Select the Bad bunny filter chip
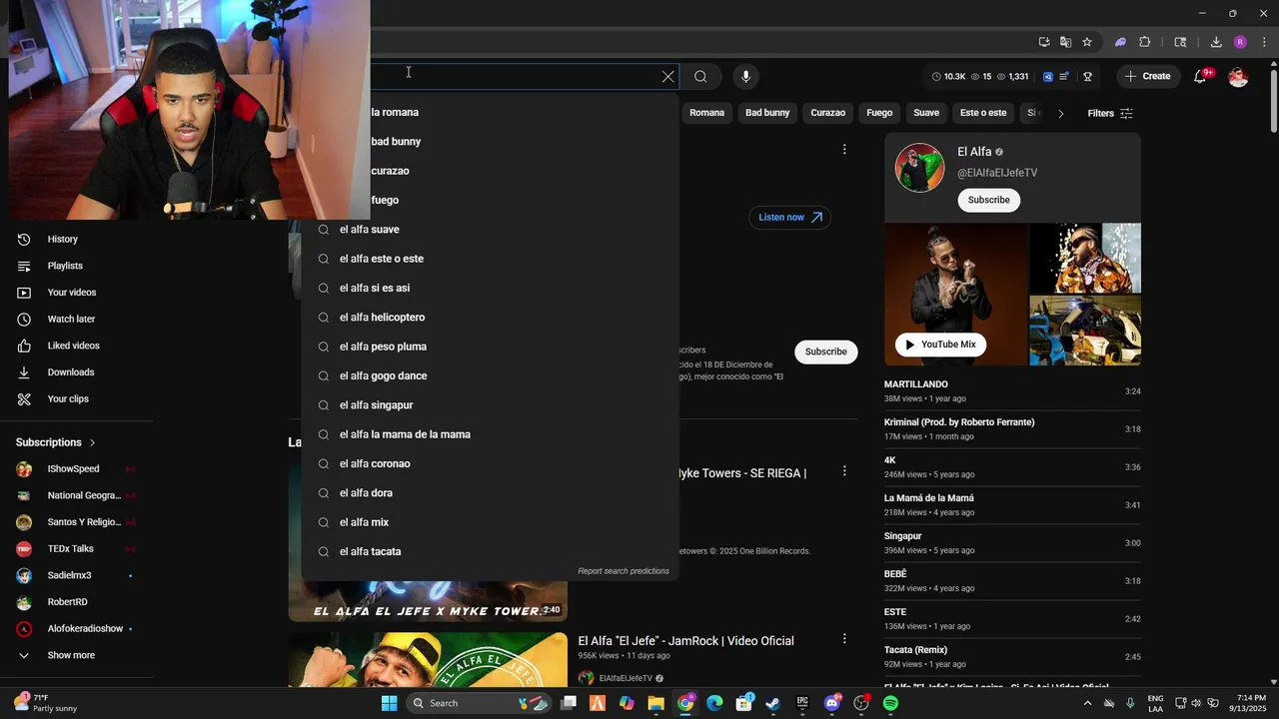 click(x=767, y=113)
